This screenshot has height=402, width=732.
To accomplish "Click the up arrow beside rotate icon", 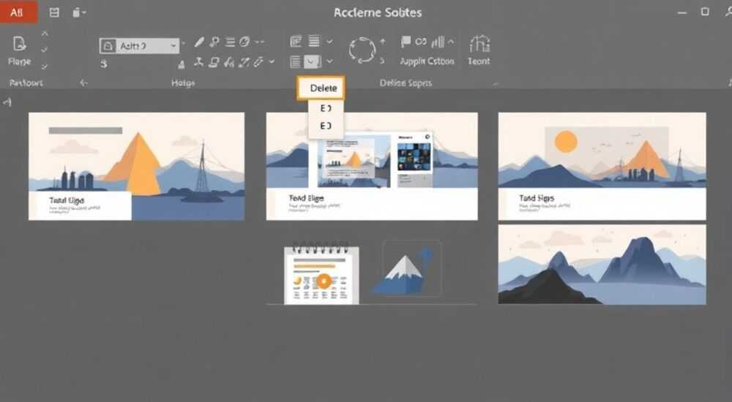I will [x=383, y=42].
